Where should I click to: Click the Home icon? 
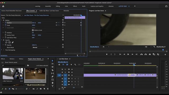pos(3,6)
